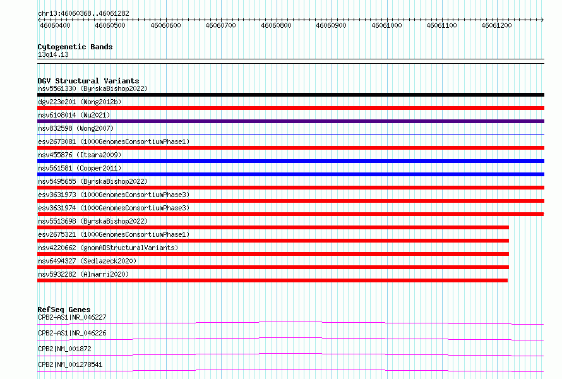Click the magenta line under CPB2|NM_001872
562x379 pixels.
290,354
